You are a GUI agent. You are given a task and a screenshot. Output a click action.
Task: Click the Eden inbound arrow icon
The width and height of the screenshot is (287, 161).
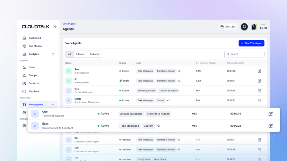[35, 126]
